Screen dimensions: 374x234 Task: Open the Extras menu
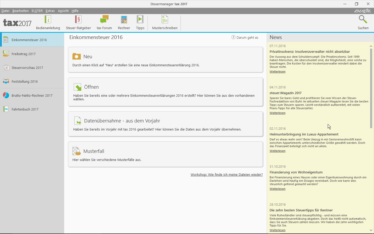[50, 11]
